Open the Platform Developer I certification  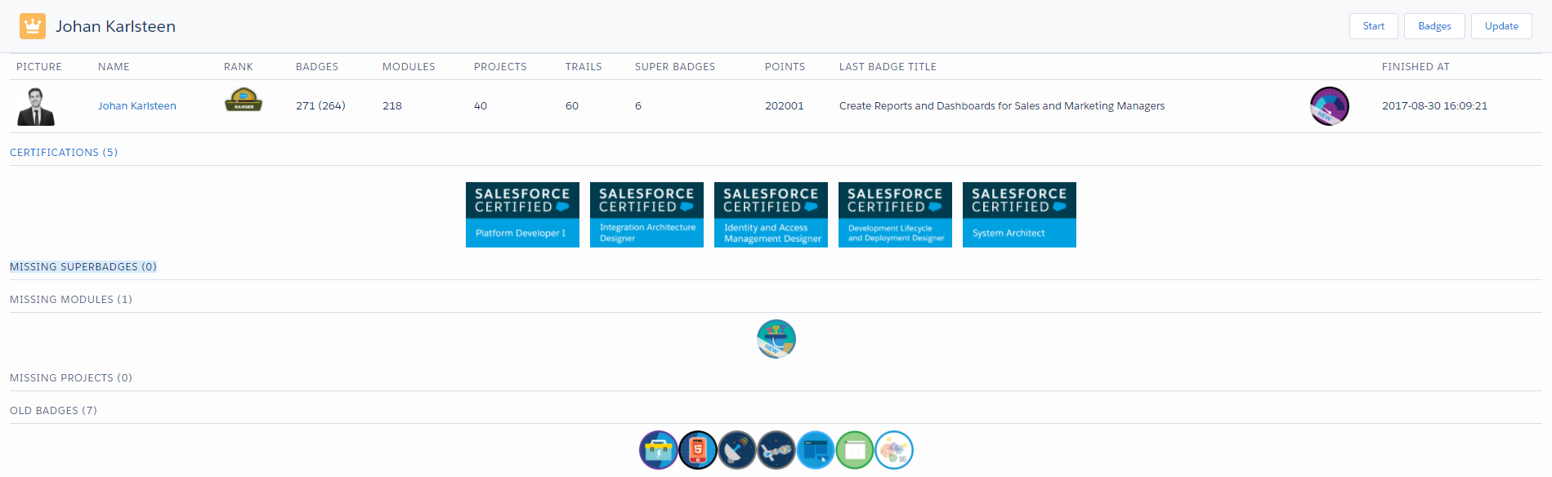click(x=522, y=215)
